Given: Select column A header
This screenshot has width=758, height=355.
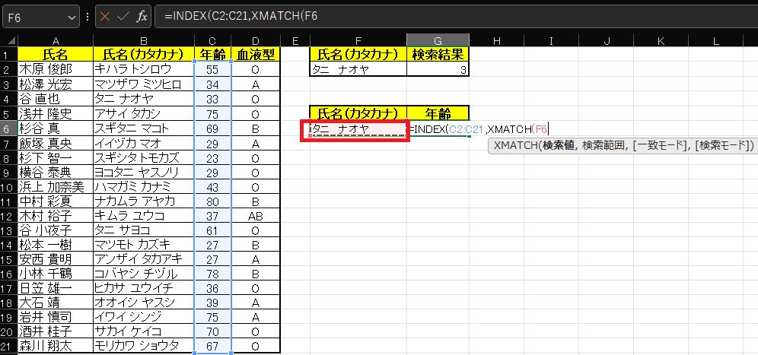Looking at the screenshot, I should coord(56,40).
